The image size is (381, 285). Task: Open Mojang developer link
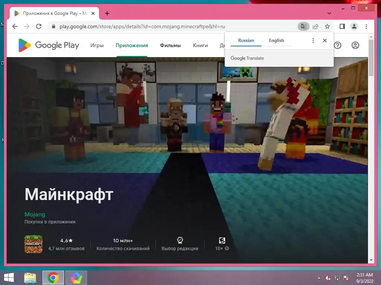tap(35, 214)
